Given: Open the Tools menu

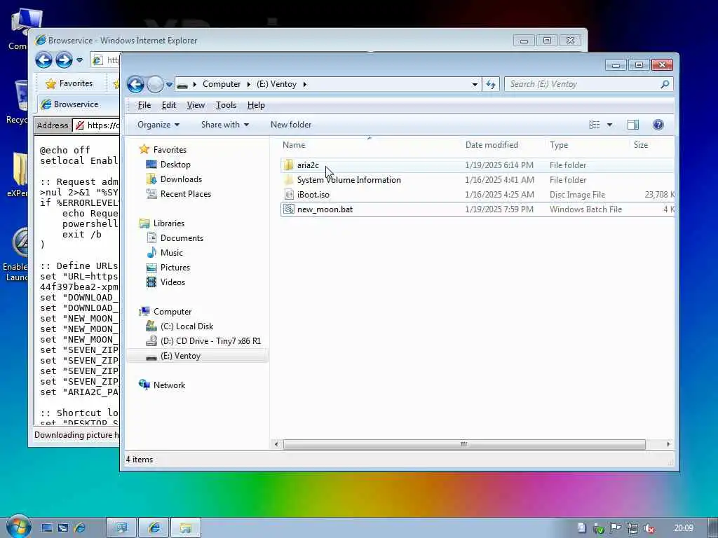Looking at the screenshot, I should tap(226, 105).
